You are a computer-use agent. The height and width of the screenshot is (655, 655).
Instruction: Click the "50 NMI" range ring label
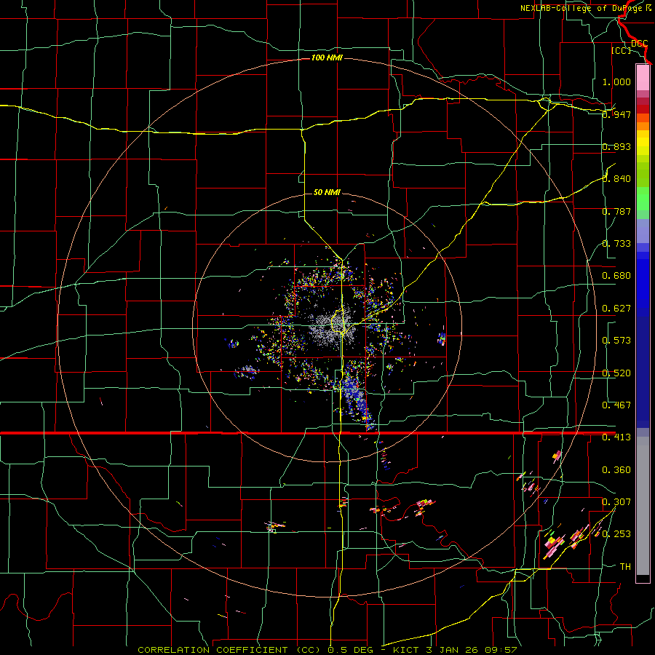click(327, 192)
